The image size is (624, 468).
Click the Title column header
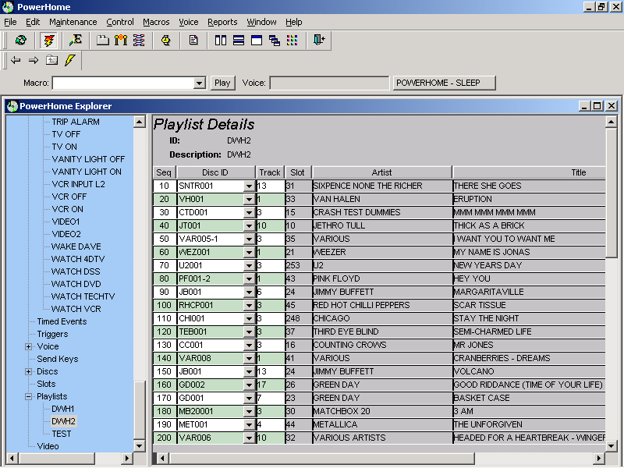click(530, 172)
